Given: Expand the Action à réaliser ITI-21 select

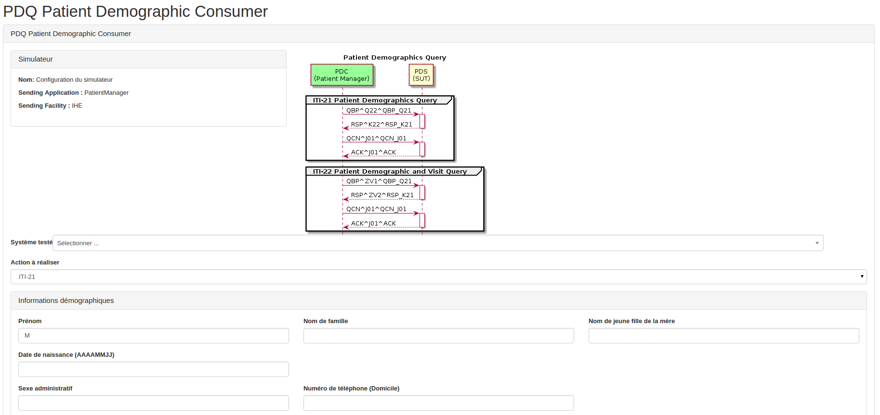Looking at the screenshot, I should [438, 277].
